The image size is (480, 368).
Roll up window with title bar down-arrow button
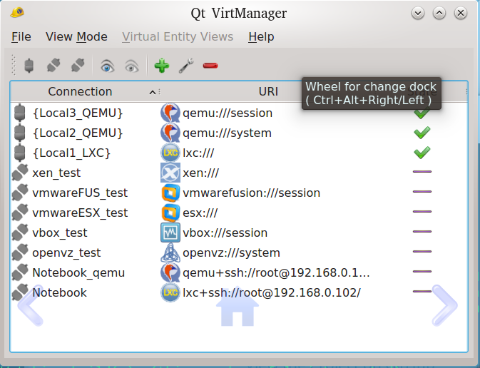click(x=418, y=13)
